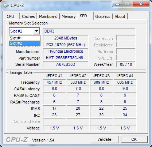Show the About tab
The height and width of the screenshot is (147, 152).
tap(120, 16)
